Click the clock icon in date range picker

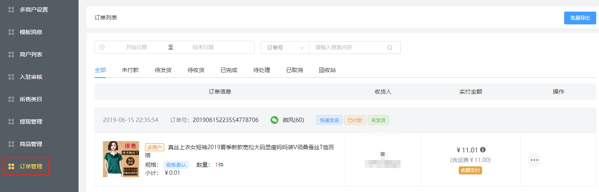(x=102, y=47)
